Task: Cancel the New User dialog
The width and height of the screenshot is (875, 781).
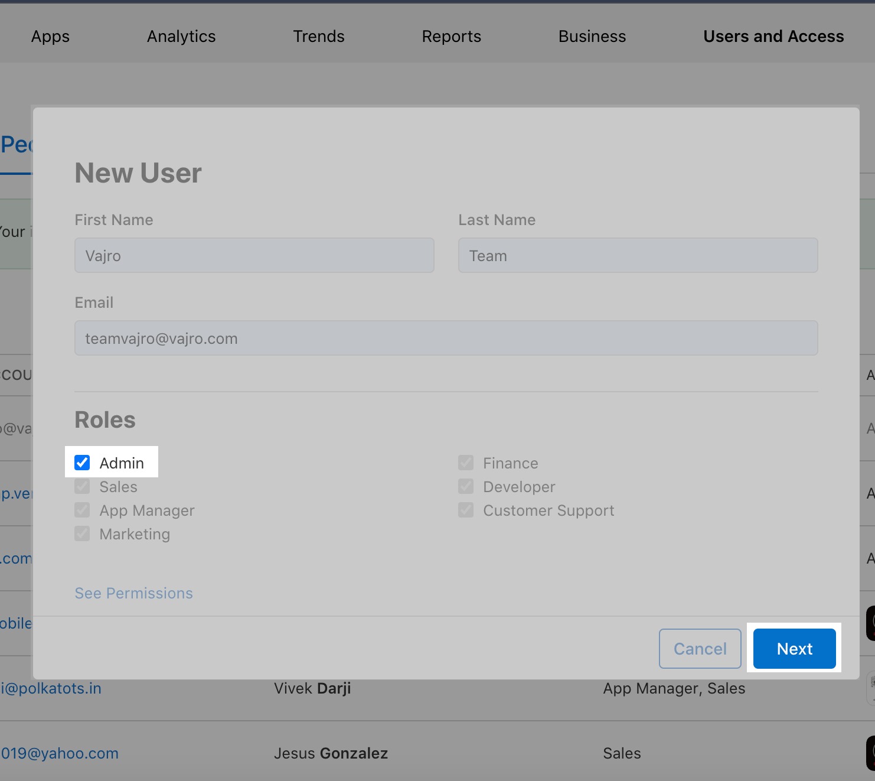Action: point(700,649)
